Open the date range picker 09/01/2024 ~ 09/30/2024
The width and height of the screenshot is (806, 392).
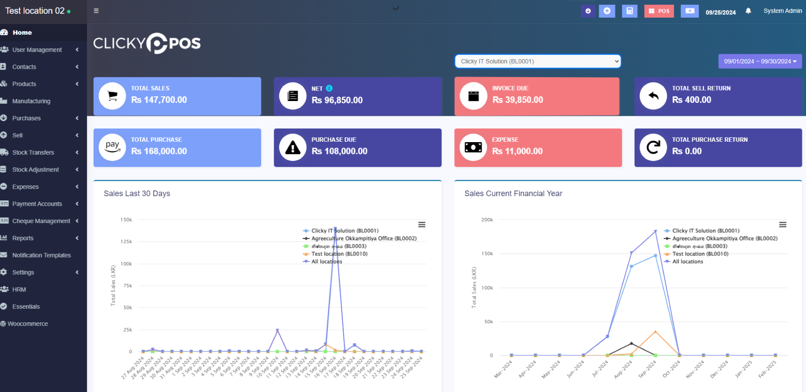(760, 61)
